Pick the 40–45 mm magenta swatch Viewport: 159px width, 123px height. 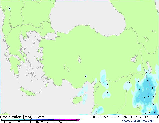click(x=68, y=120)
